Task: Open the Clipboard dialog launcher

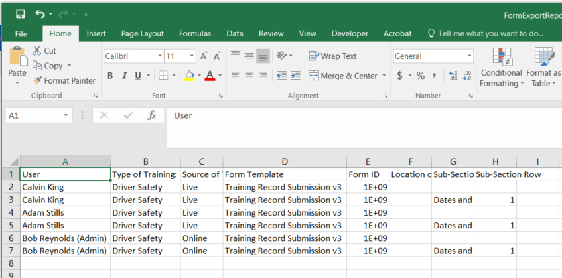Action: pos(96,96)
